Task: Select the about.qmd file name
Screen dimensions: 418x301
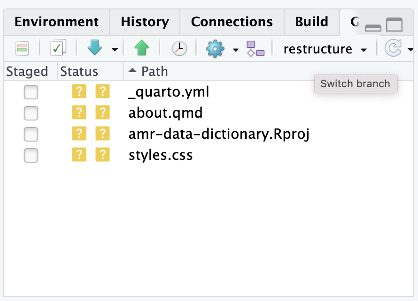Action: point(165,113)
